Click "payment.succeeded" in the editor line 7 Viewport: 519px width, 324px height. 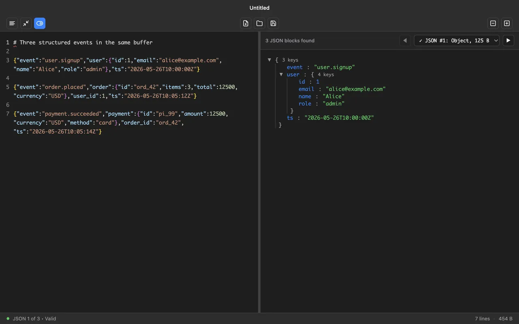click(72, 114)
